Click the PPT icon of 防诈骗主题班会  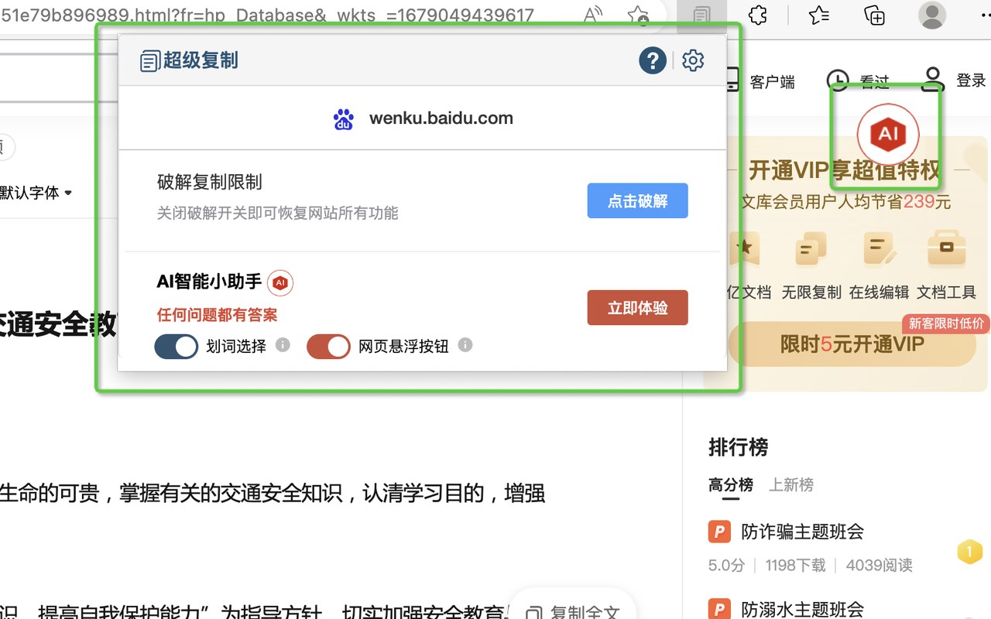(720, 532)
